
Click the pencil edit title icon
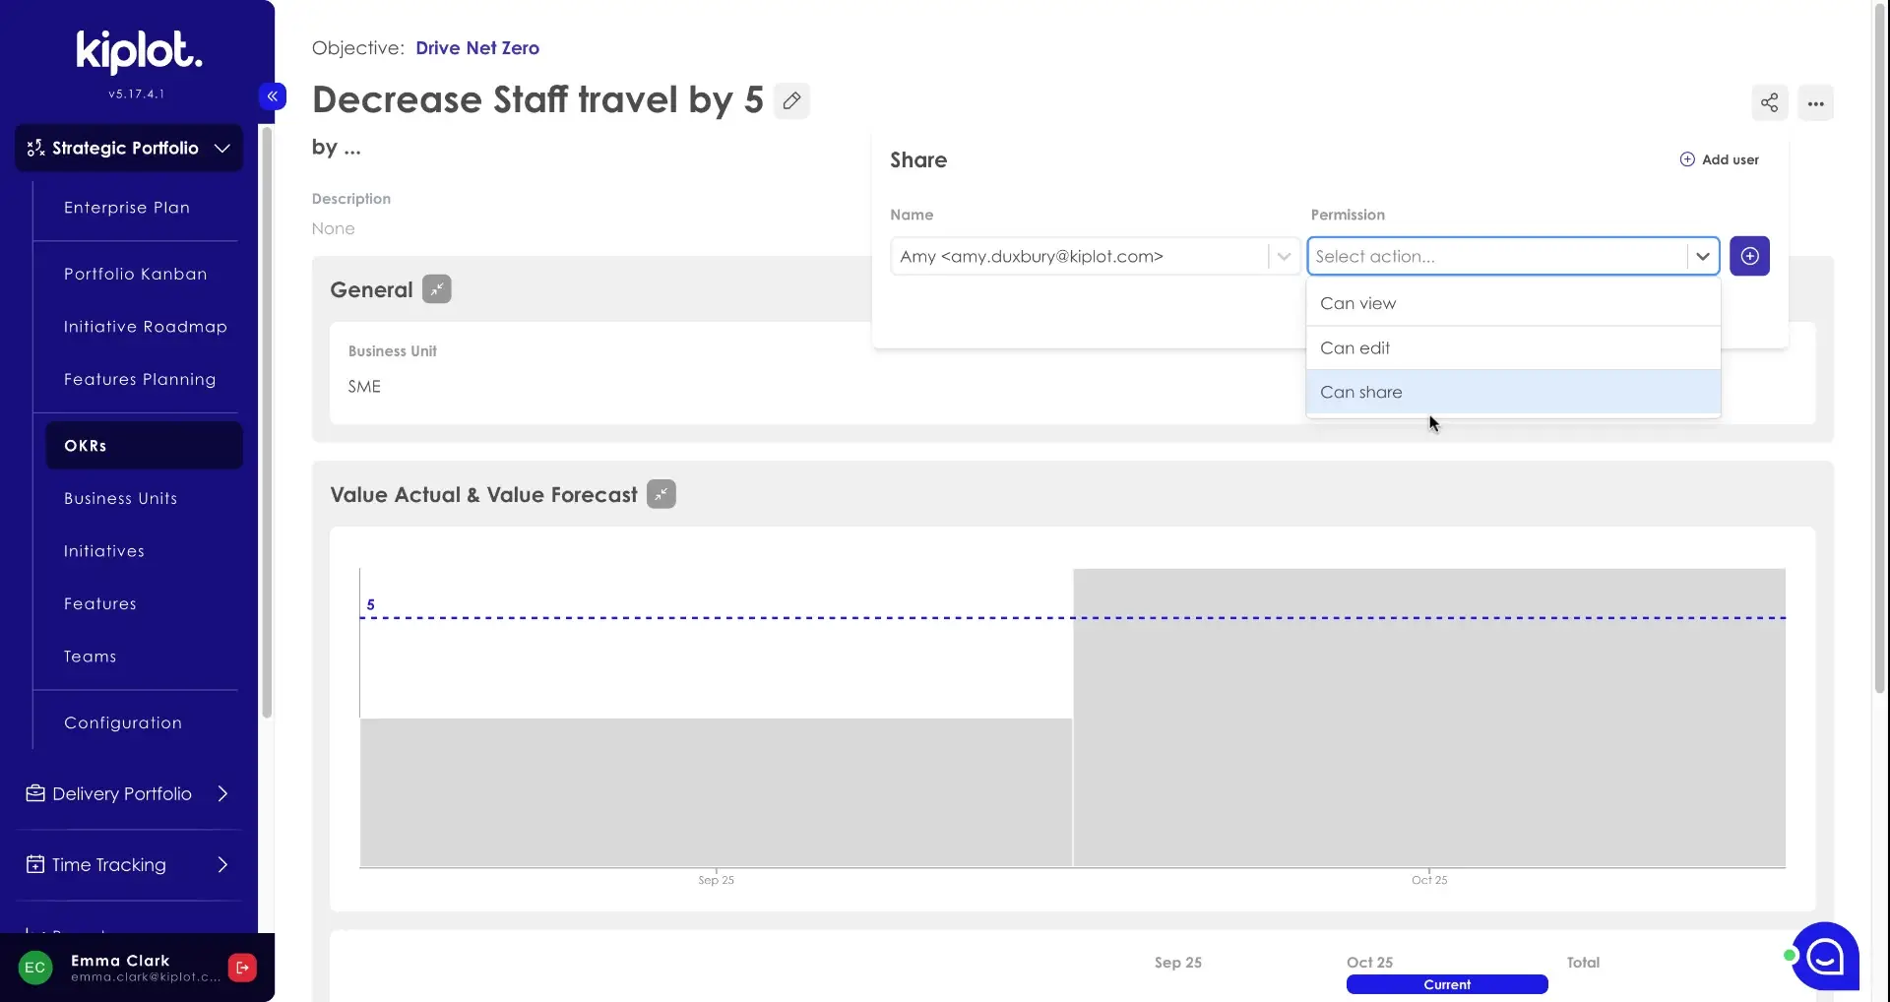[x=791, y=101]
